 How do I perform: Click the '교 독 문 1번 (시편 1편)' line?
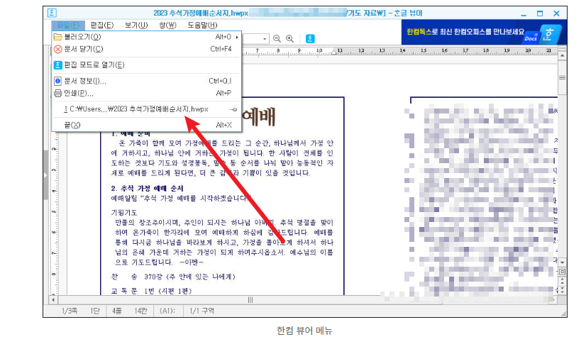[151, 291]
